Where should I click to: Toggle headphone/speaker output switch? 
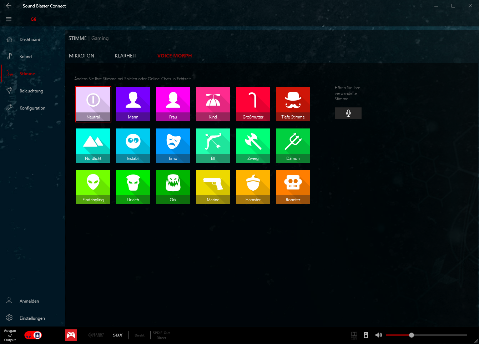33,335
